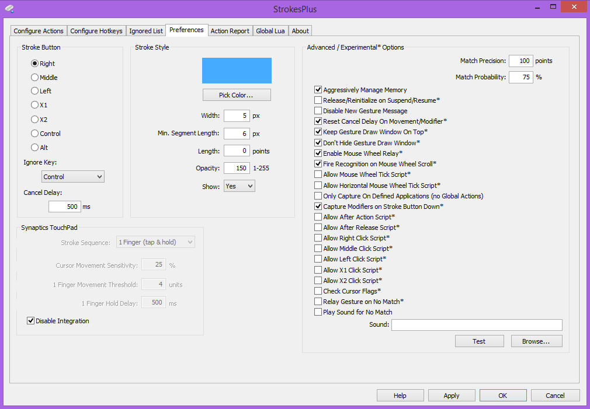Image resolution: width=590 pixels, height=409 pixels.
Task: Click the stroke Length points field
Action: tap(237, 151)
